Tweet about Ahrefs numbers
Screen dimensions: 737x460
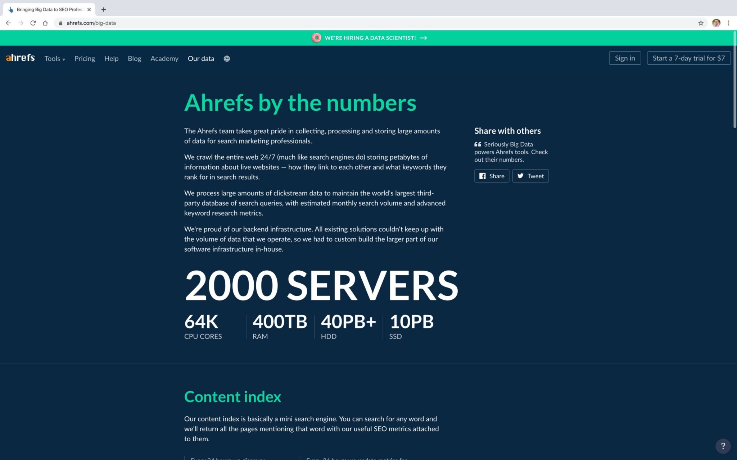tap(530, 176)
